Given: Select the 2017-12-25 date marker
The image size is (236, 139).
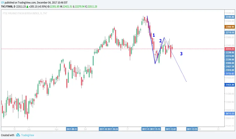Looking at the screenshot, I should [x=192, y=129].
